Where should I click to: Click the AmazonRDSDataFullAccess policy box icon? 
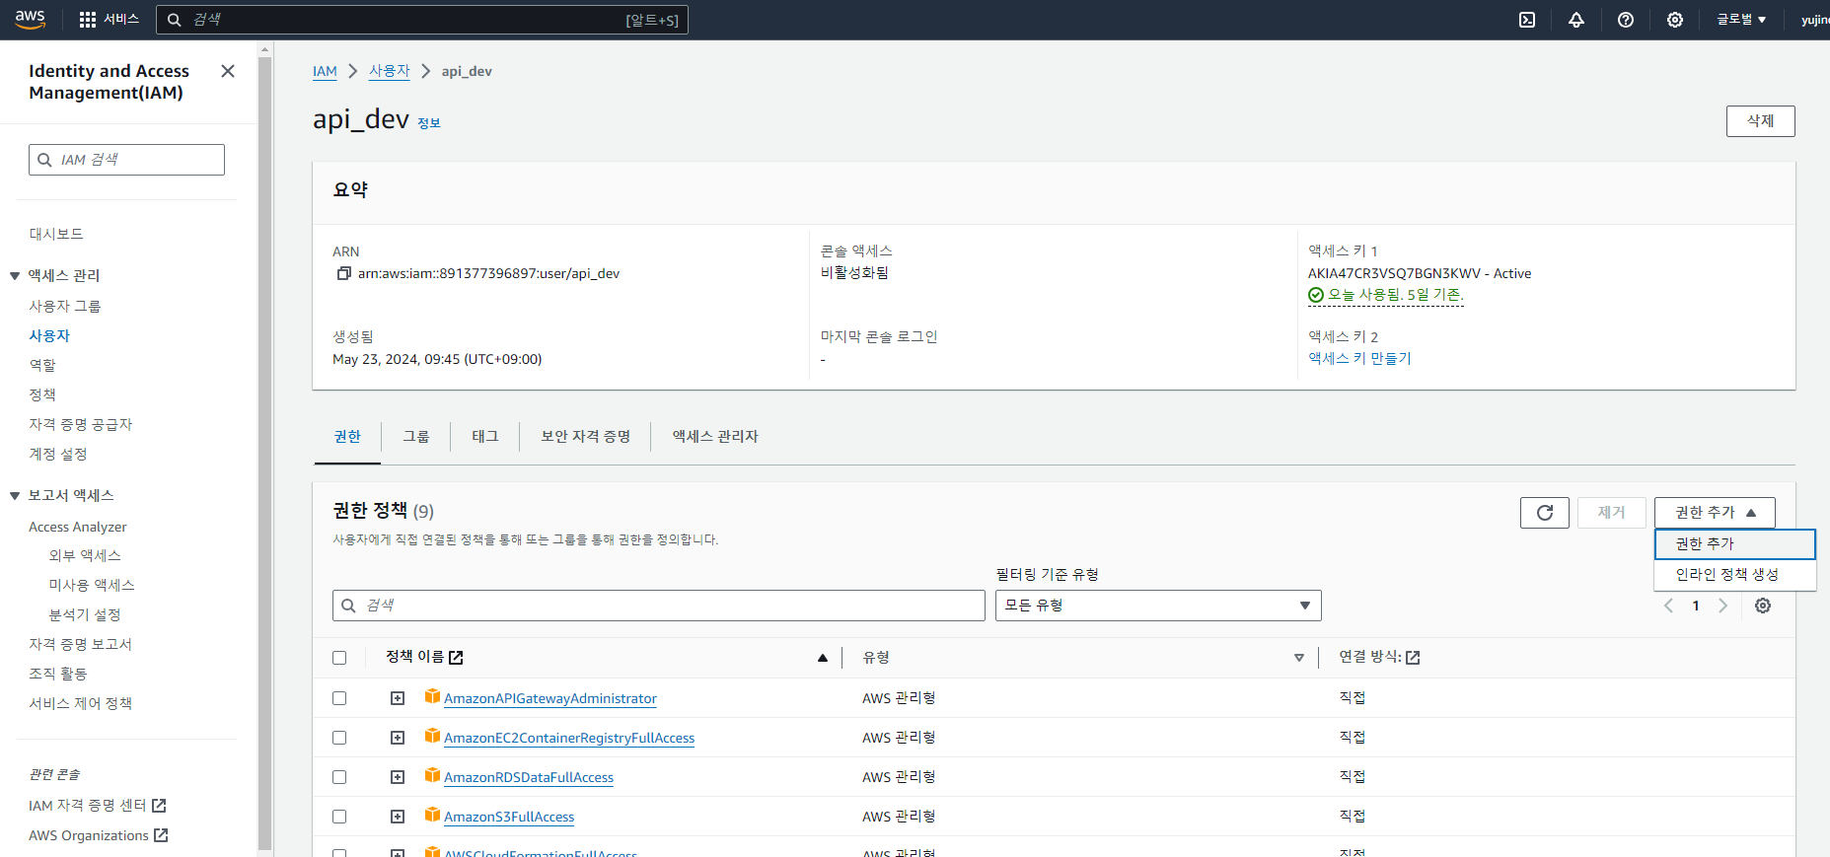432,775
